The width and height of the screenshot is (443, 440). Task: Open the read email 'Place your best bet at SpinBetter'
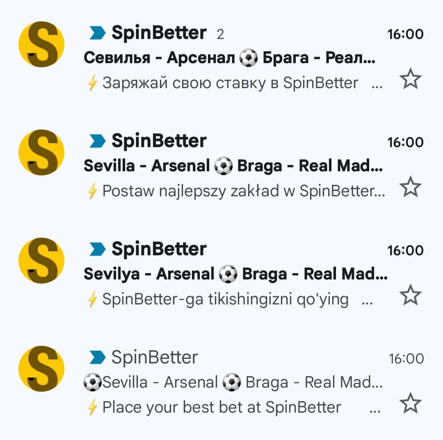221,407
